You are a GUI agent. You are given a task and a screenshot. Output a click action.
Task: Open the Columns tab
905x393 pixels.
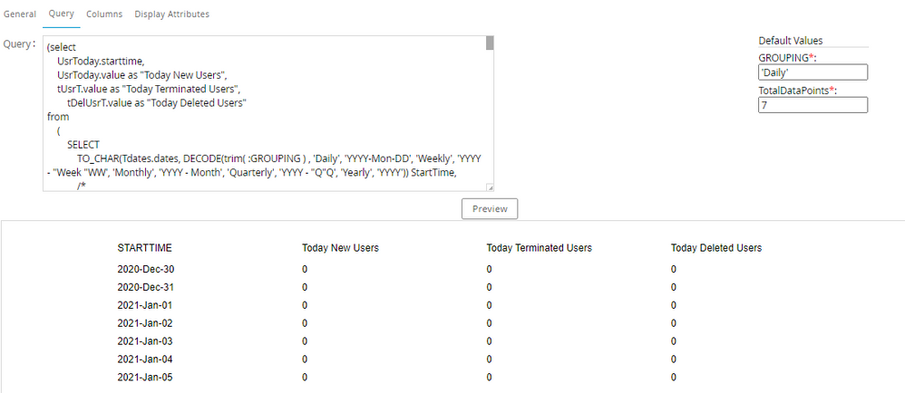point(104,14)
